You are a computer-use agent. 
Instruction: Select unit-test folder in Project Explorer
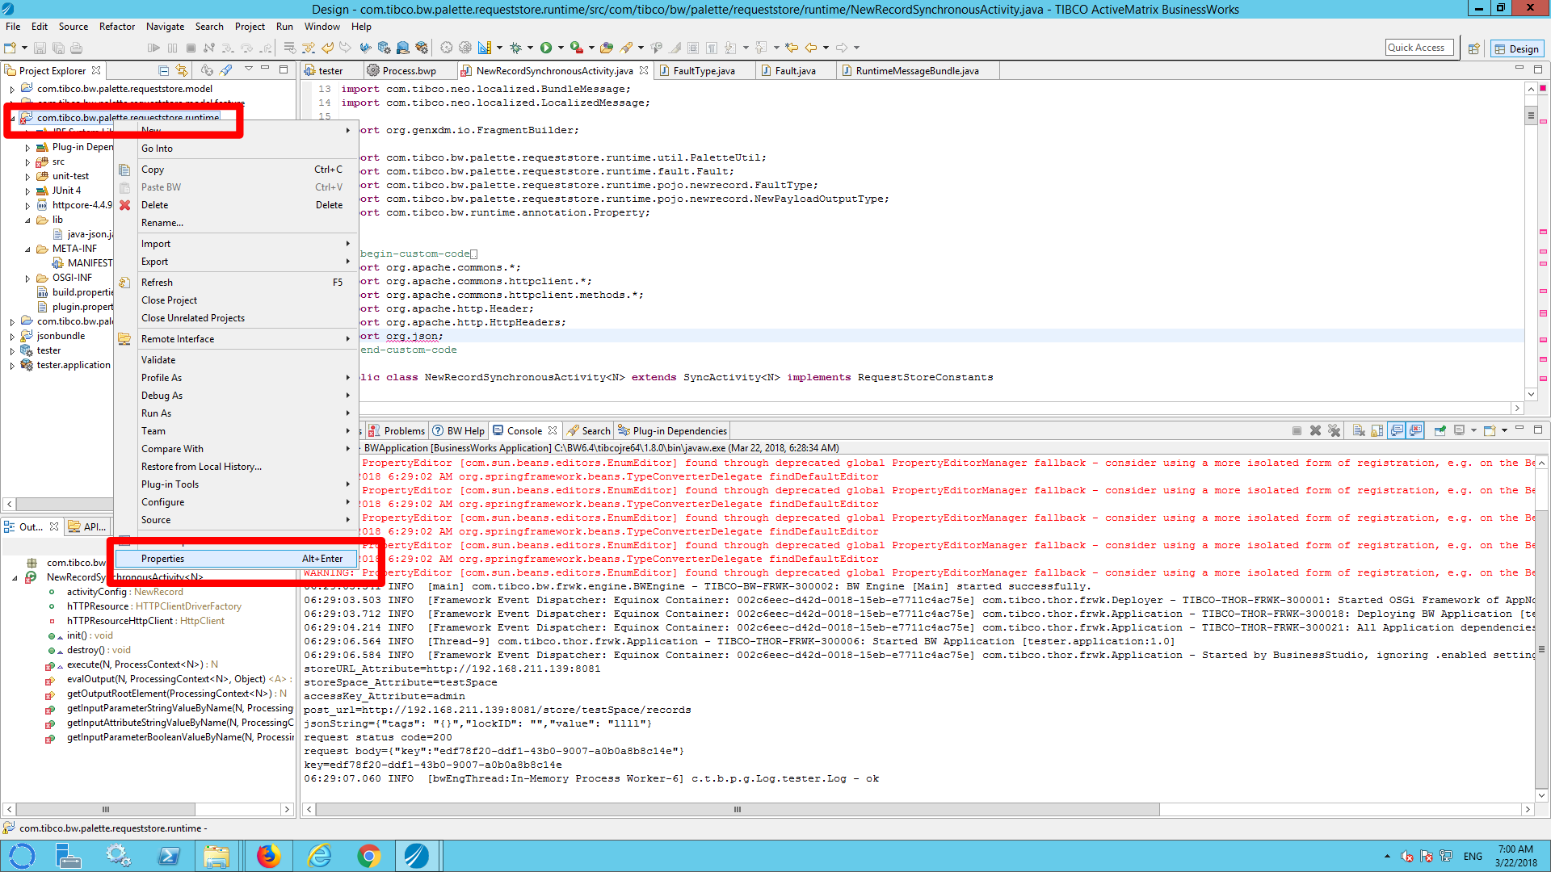[70, 176]
